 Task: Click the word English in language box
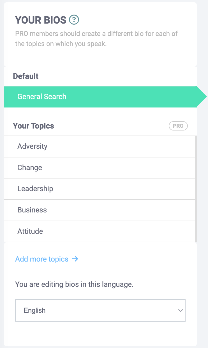[34, 310]
